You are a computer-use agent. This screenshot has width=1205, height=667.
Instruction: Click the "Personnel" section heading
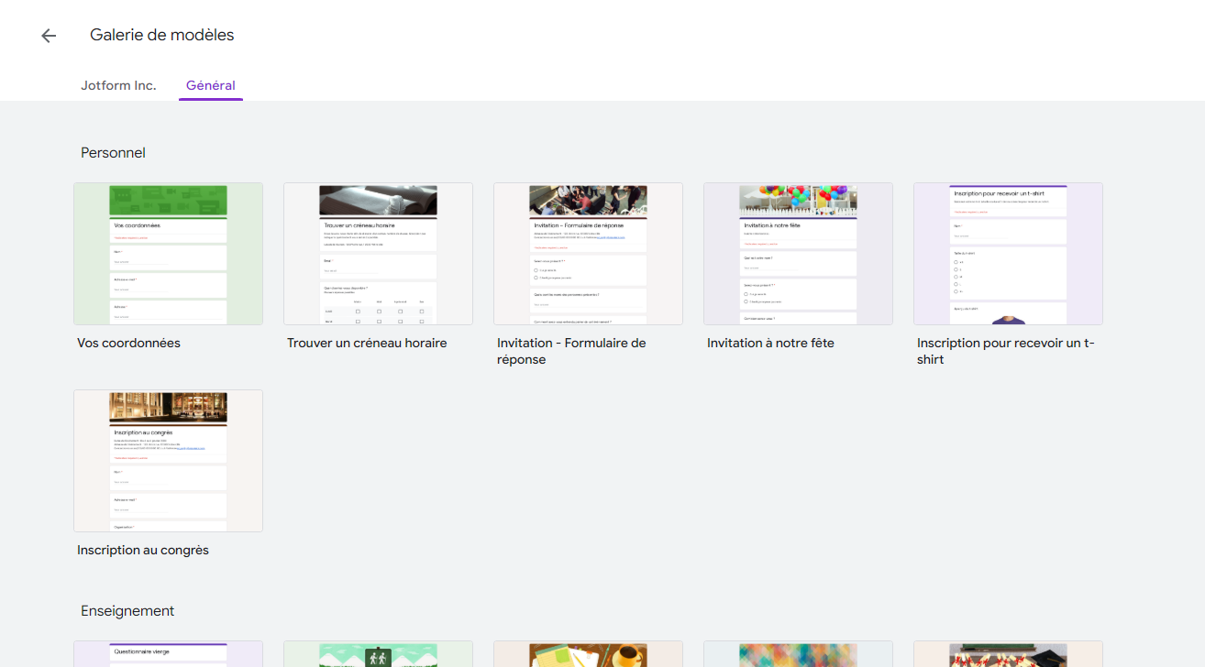point(113,153)
